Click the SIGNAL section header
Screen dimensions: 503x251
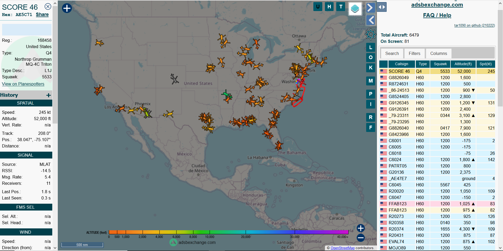pyautogui.click(x=26, y=155)
